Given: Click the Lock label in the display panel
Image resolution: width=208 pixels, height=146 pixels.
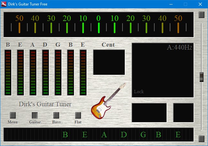Looking at the screenshot, I should tap(139, 92).
